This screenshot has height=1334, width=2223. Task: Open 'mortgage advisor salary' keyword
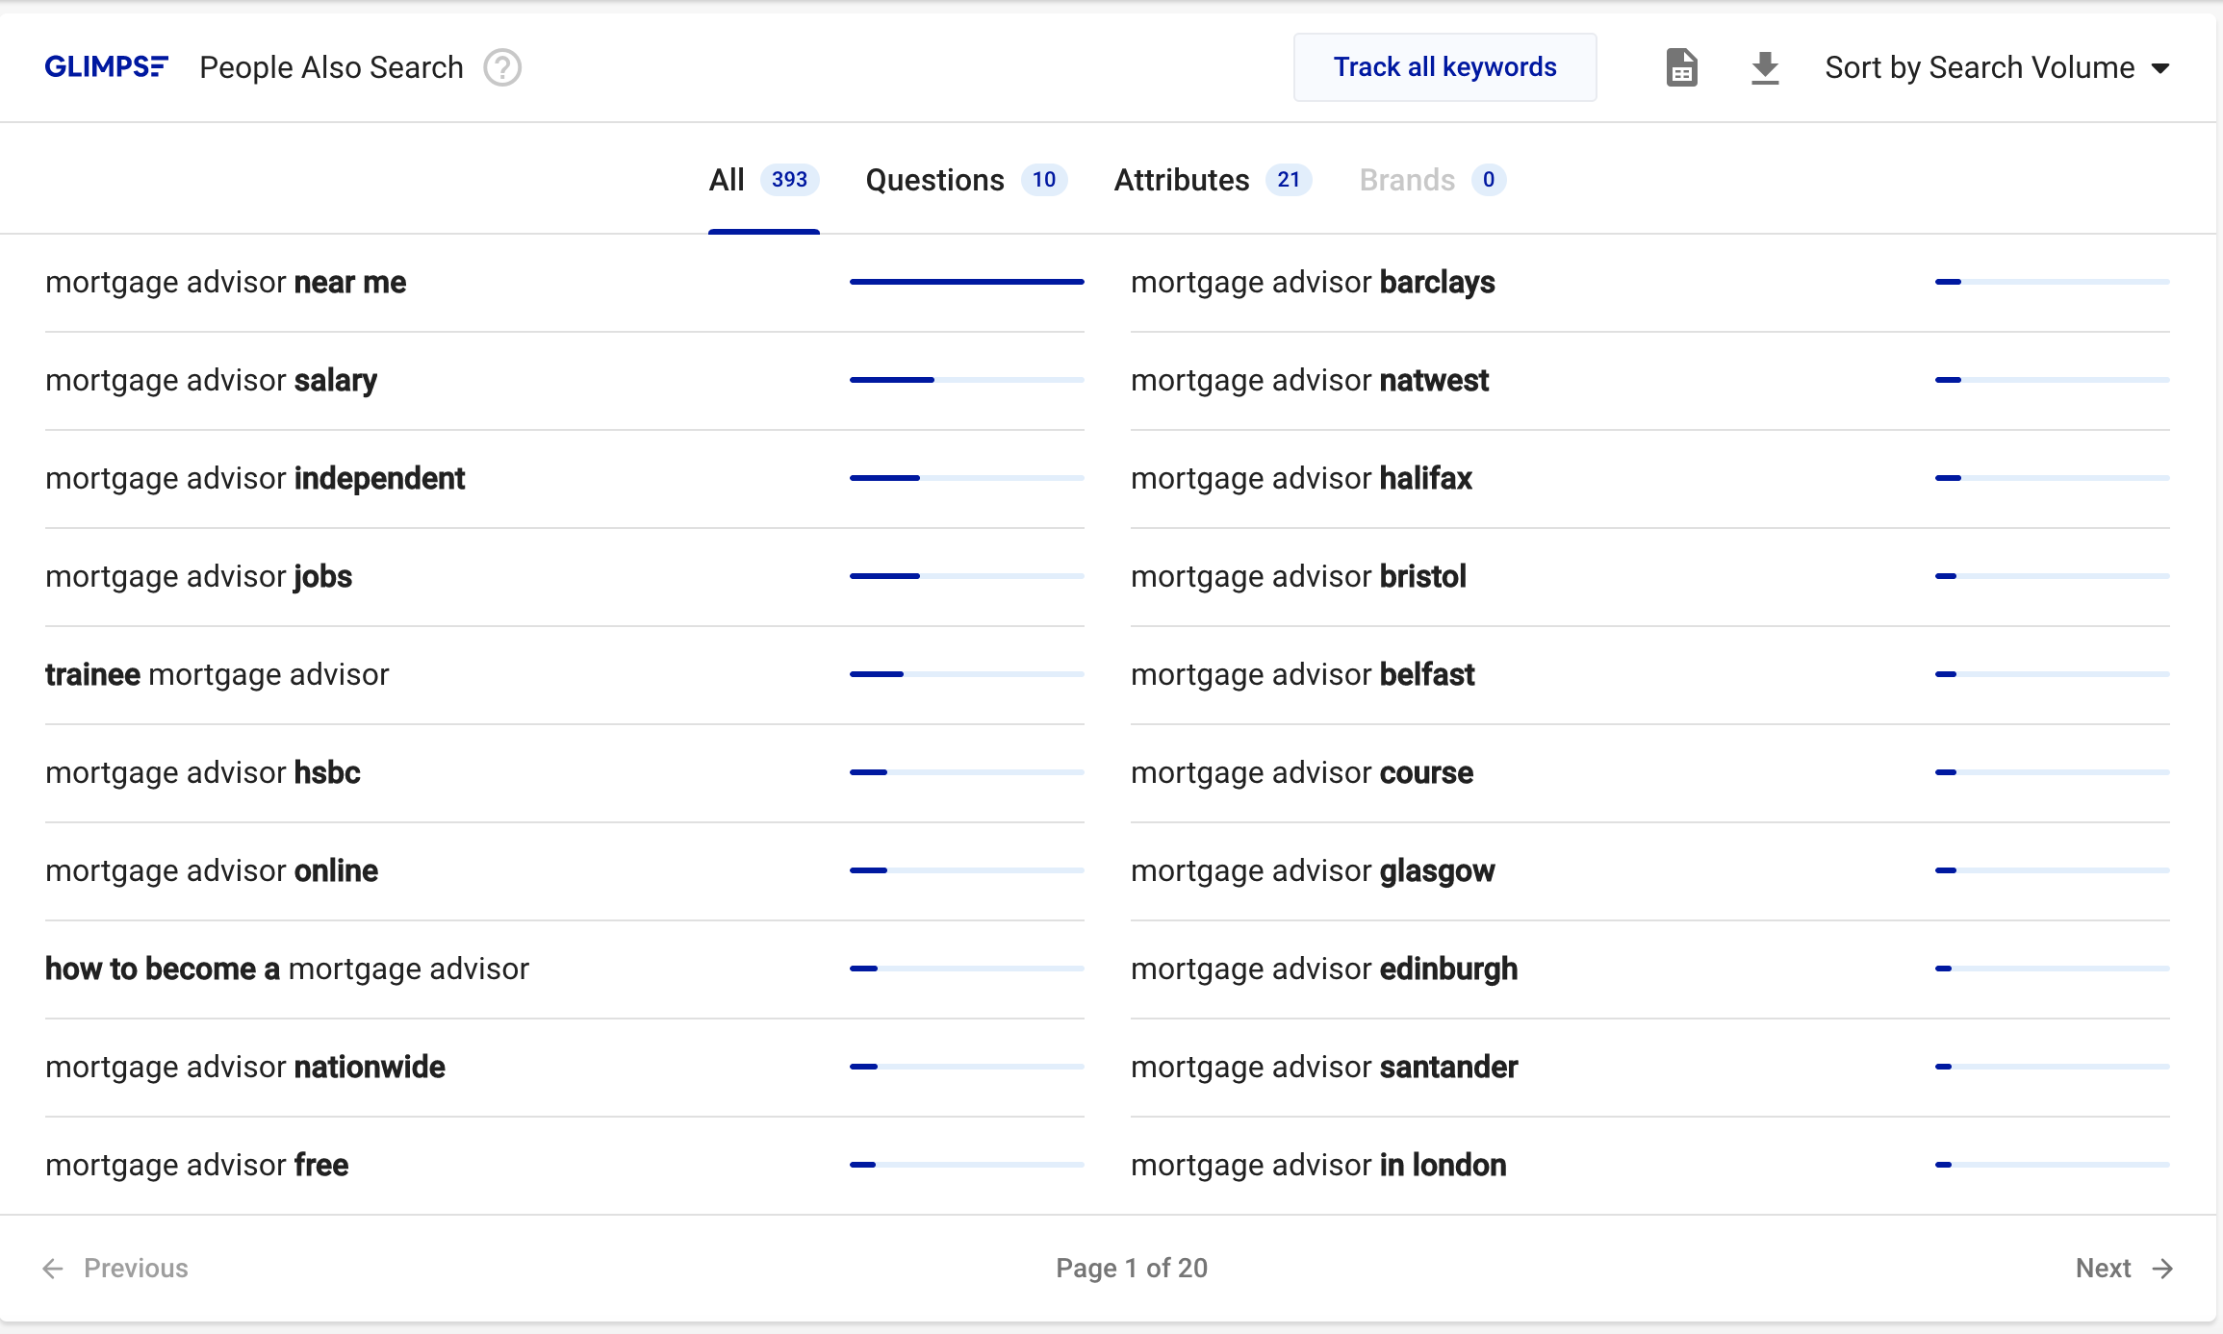point(211,381)
